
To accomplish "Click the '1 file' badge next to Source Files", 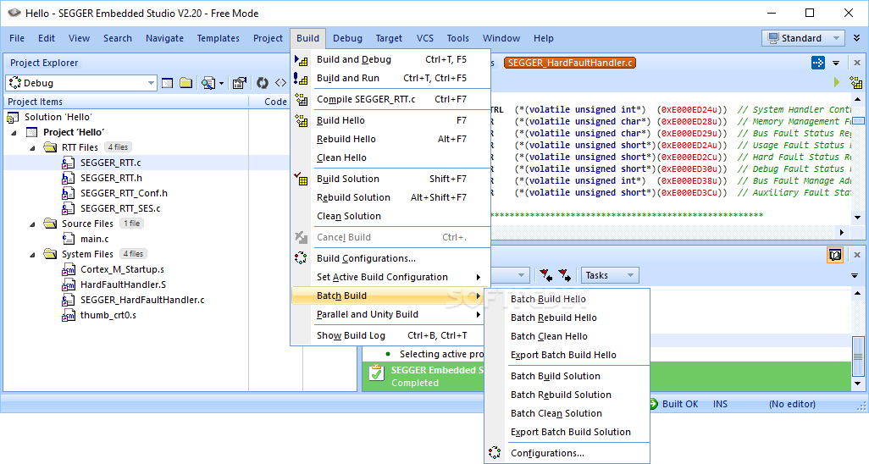I will [x=132, y=224].
